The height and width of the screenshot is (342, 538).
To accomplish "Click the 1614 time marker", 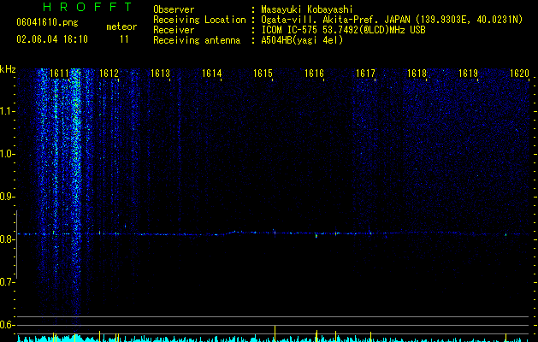I will pyautogui.click(x=212, y=74).
